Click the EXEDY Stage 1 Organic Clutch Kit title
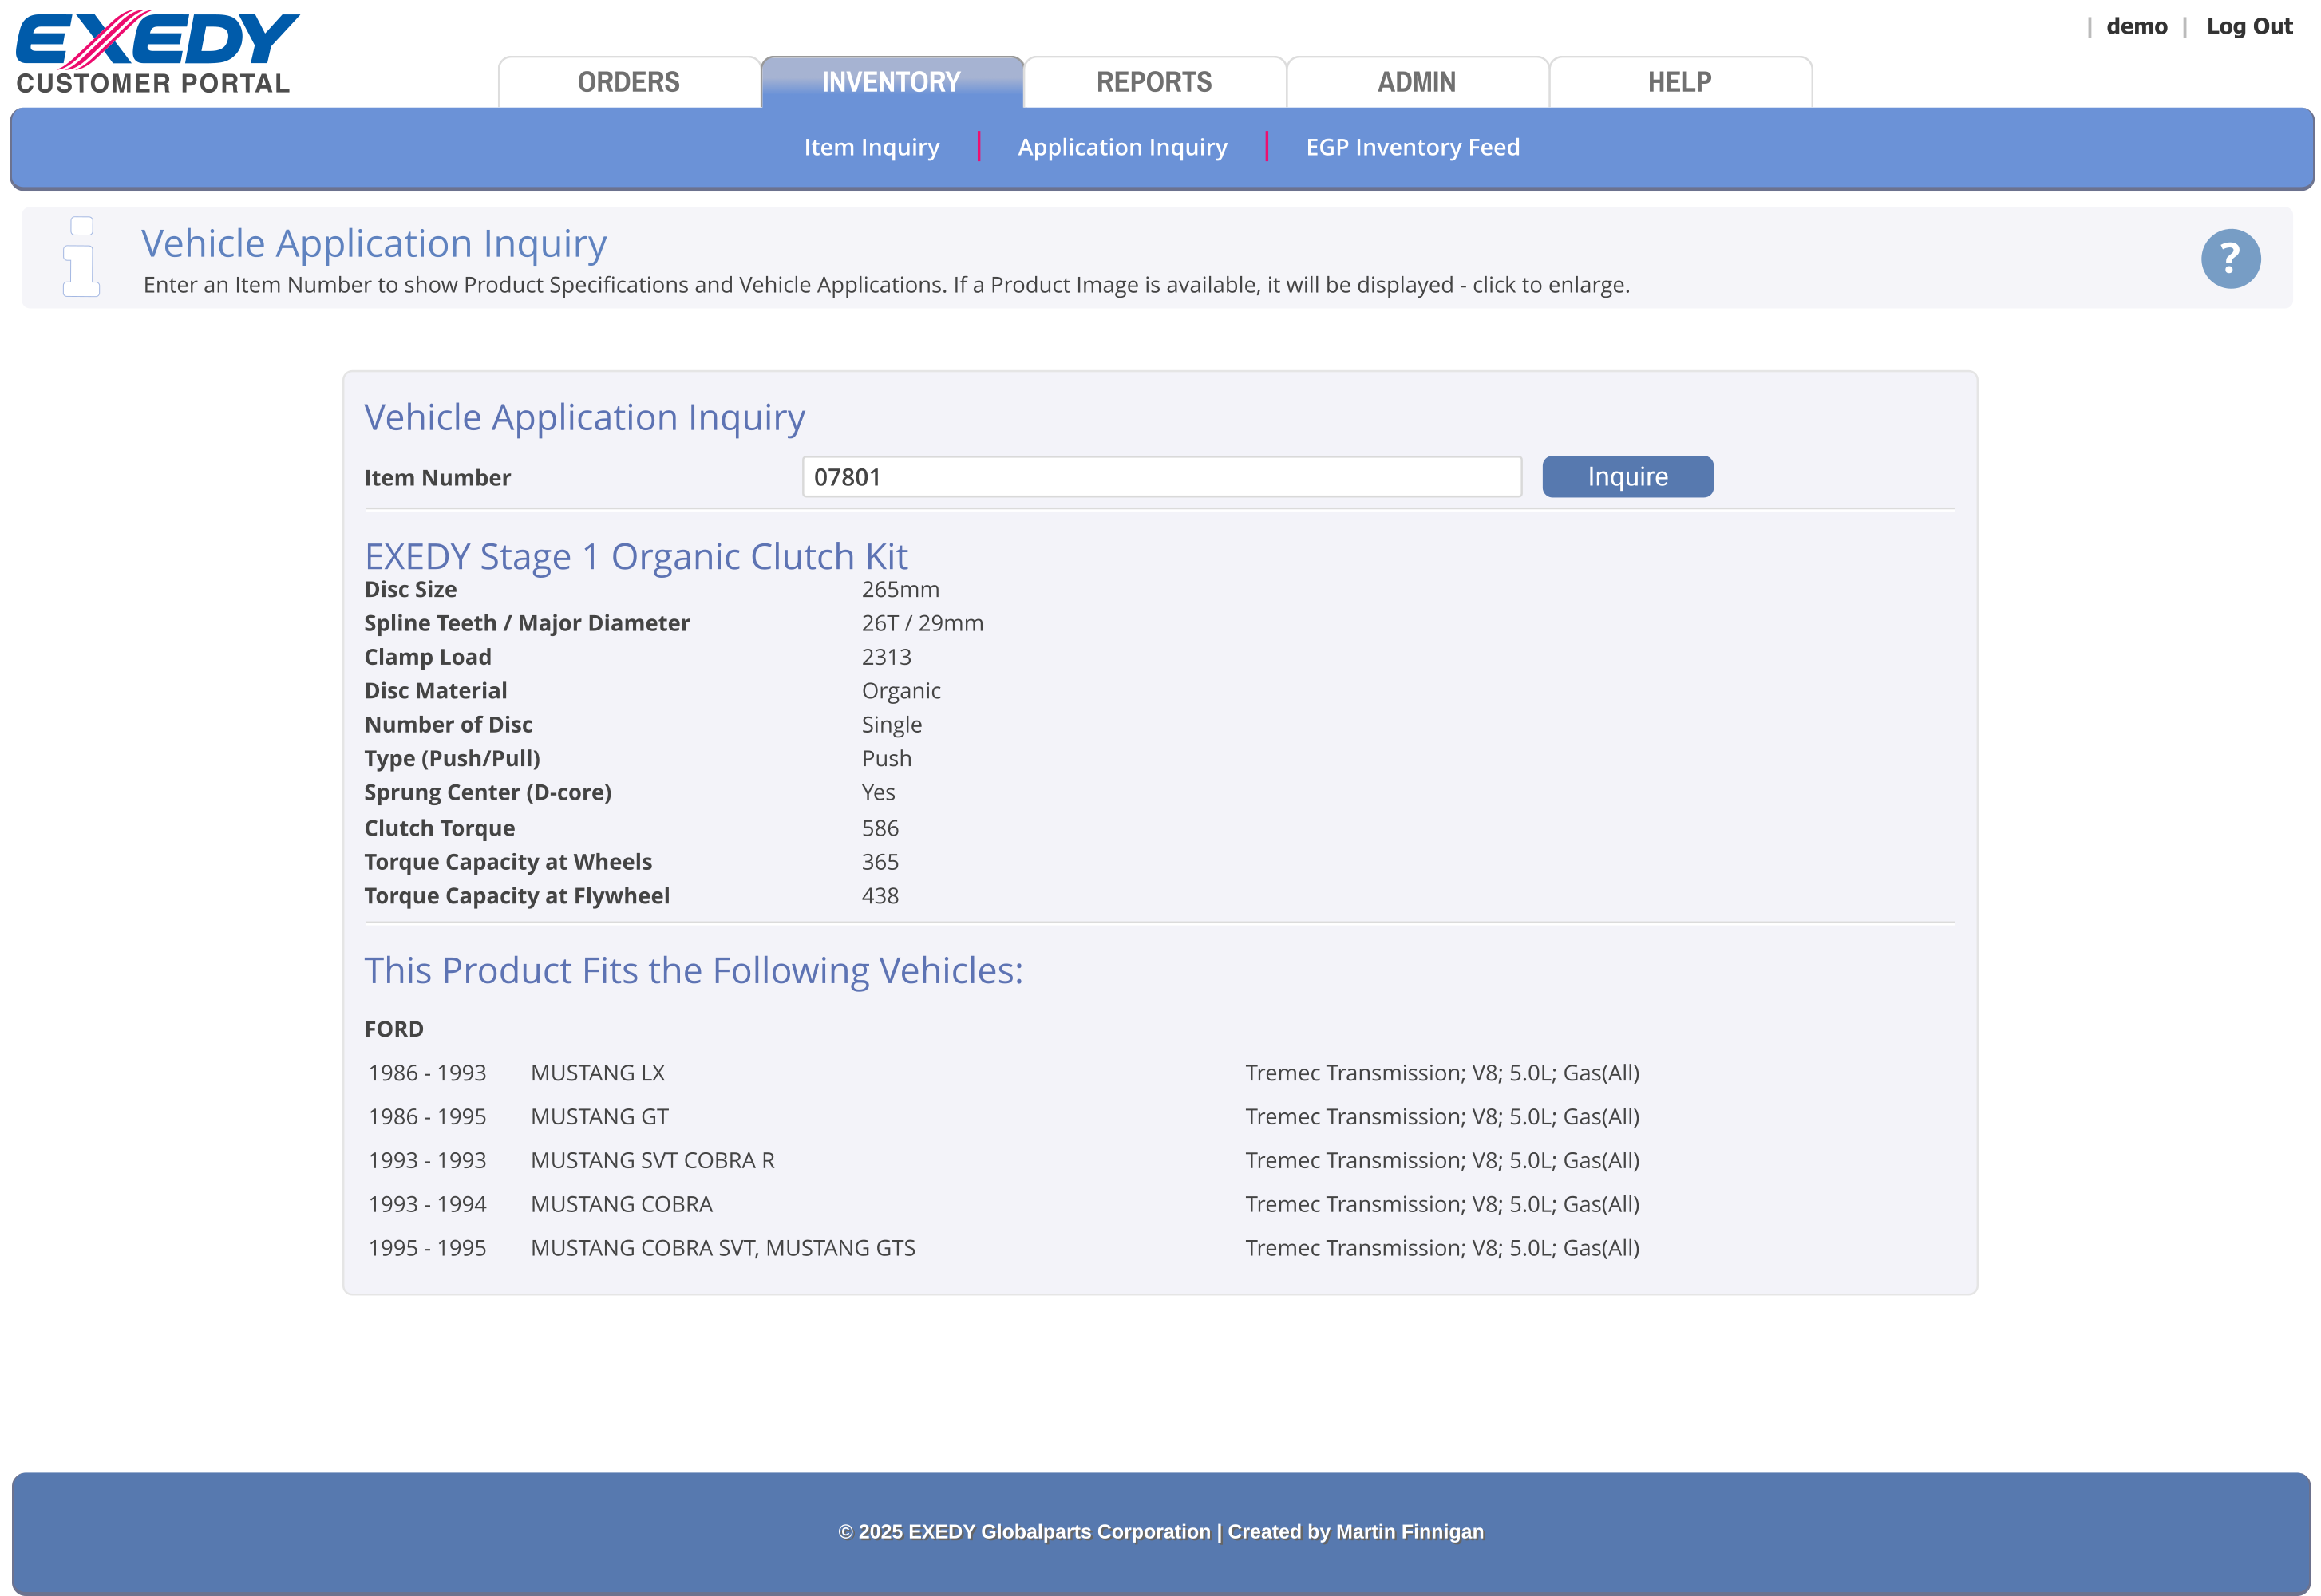 [x=636, y=557]
